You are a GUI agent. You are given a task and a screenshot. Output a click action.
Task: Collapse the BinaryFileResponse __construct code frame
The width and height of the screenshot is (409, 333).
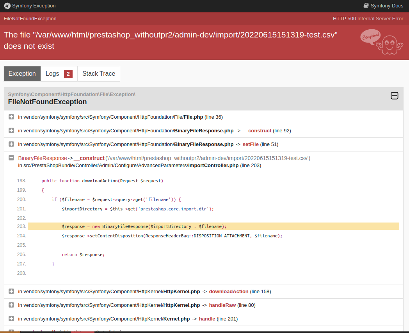point(11,158)
